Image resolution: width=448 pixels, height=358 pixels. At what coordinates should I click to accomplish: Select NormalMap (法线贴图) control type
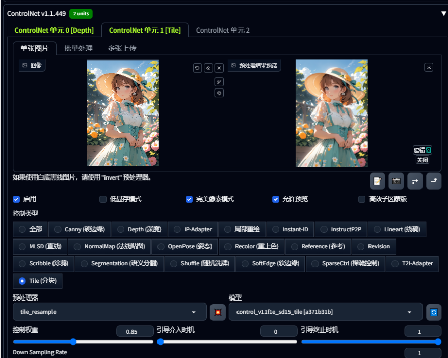pyautogui.click(x=110, y=247)
